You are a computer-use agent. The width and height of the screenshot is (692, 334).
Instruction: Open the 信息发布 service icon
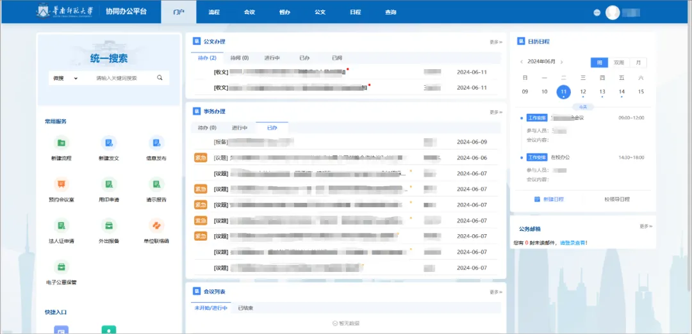[x=156, y=143]
